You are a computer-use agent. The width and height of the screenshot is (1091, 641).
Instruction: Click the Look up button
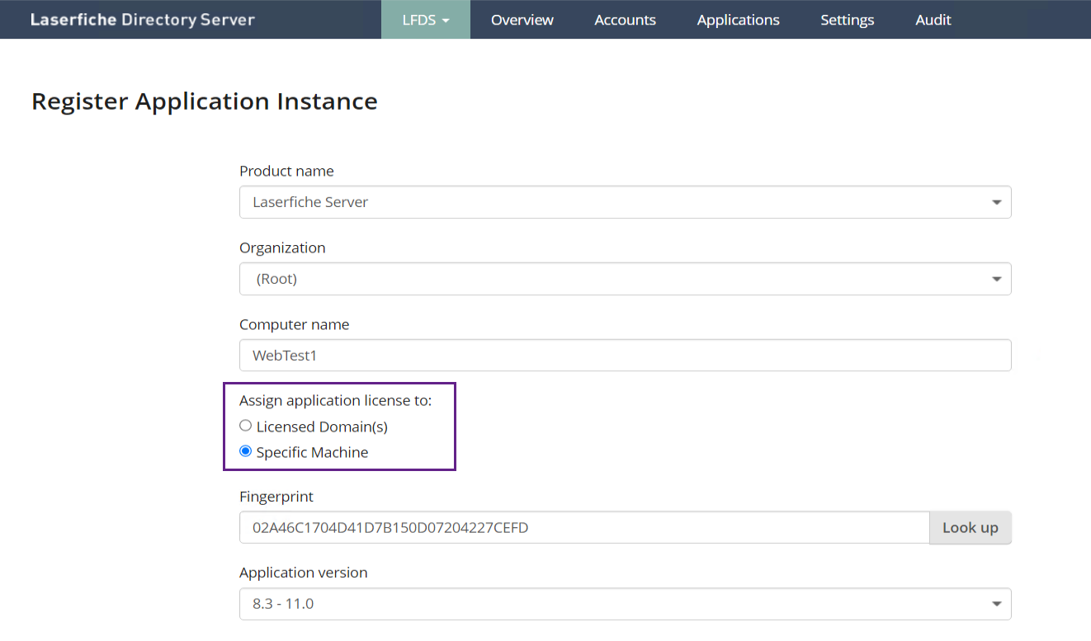point(971,528)
